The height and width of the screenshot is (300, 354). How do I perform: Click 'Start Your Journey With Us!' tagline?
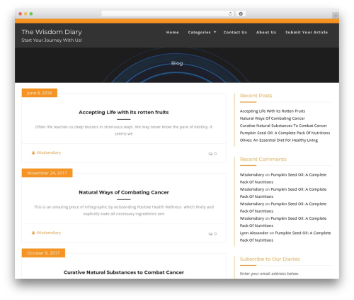click(52, 40)
